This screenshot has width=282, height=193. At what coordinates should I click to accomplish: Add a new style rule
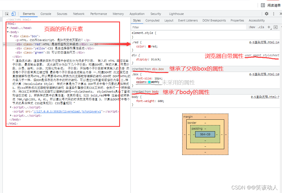click(x=269, y=27)
